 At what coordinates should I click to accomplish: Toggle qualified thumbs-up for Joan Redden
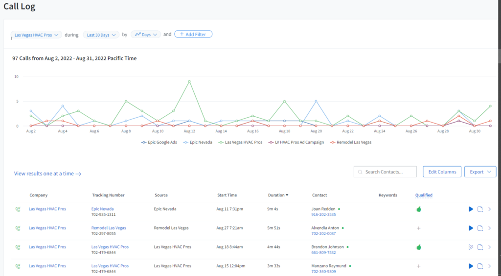coord(418,209)
